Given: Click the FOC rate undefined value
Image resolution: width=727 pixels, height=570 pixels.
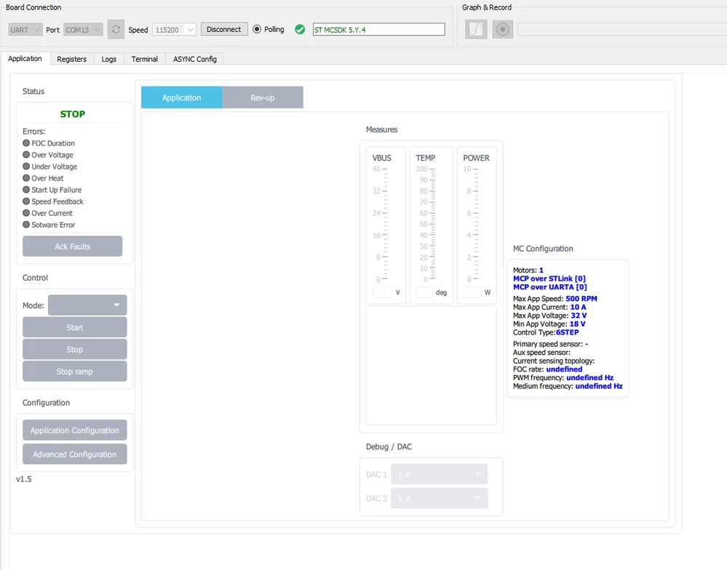Looking at the screenshot, I should (x=564, y=369).
